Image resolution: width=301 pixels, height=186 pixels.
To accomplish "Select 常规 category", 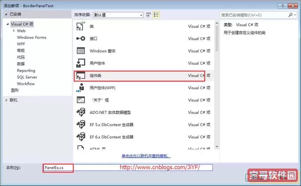I will coord(21,51).
